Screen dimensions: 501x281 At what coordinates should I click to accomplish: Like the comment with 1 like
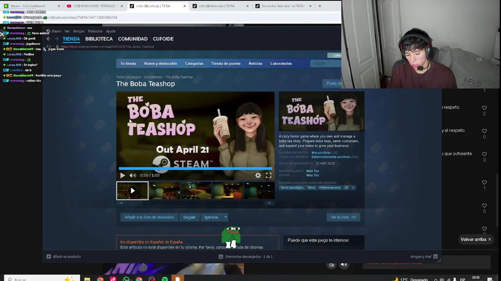tap(484, 182)
